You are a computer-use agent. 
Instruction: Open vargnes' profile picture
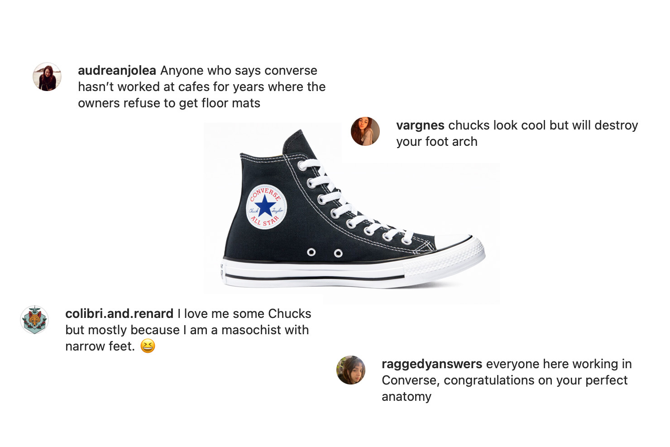coord(365,131)
